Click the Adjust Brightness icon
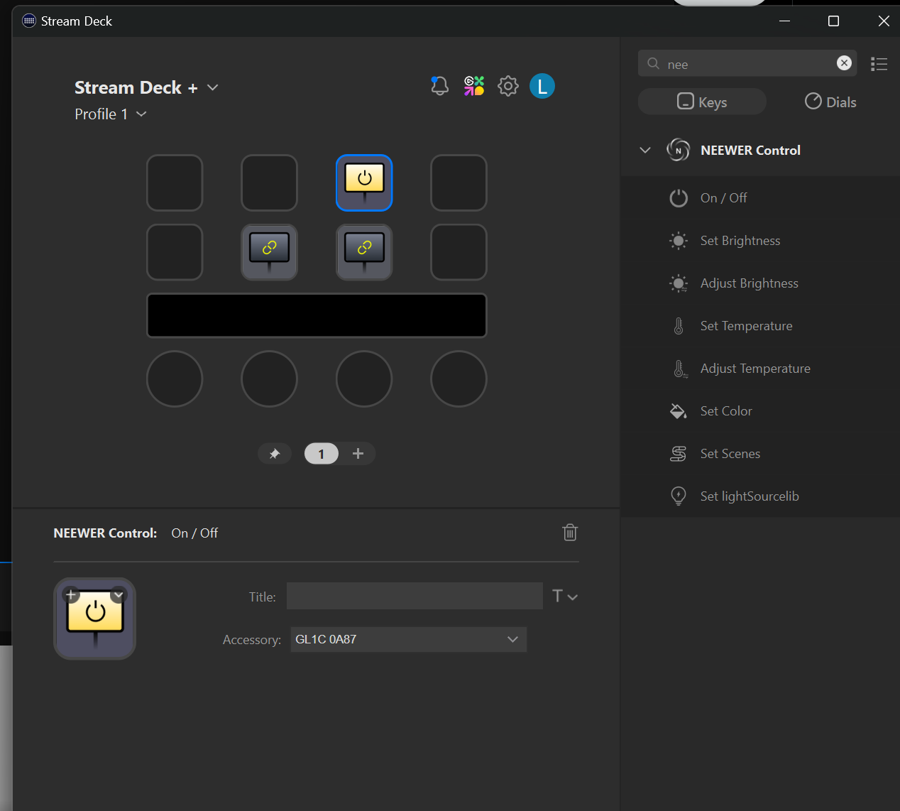 click(x=679, y=283)
